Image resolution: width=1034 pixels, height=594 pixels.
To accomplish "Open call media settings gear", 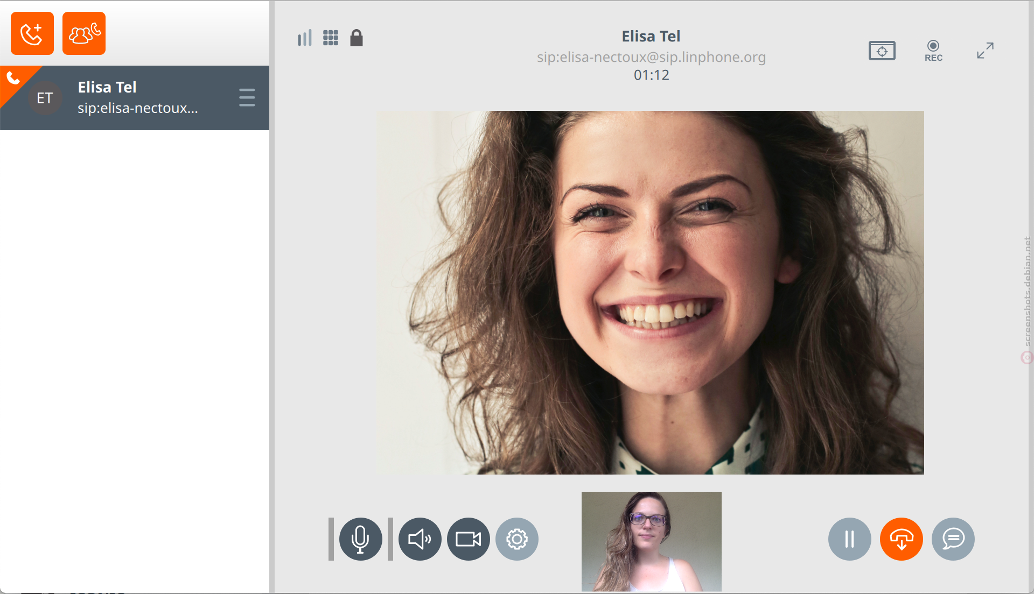I will click(x=516, y=539).
